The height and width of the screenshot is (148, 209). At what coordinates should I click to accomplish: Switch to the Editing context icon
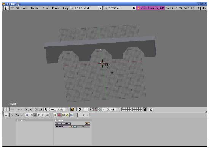click(x=43, y=115)
